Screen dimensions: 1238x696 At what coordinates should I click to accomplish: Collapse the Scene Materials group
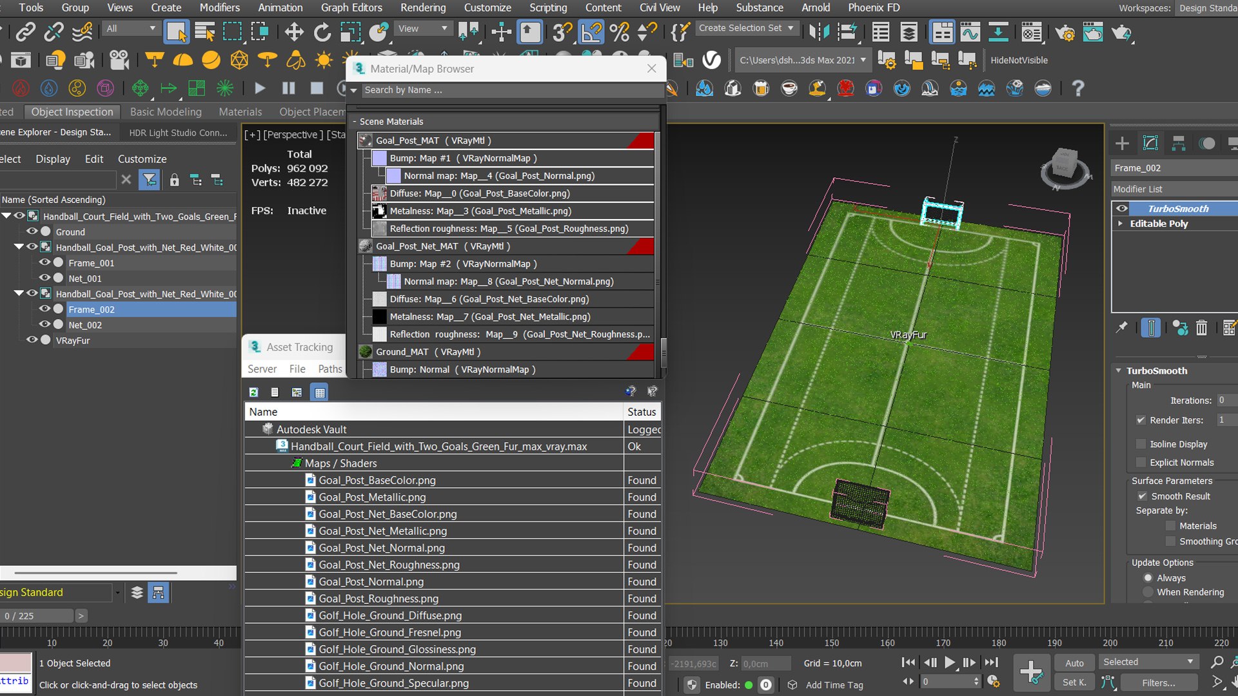tap(355, 122)
